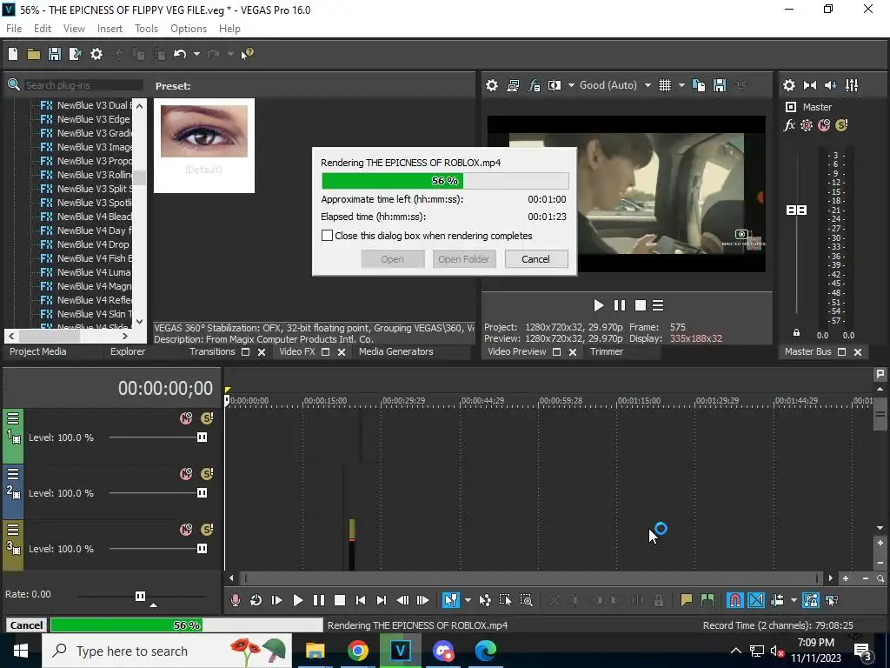Click the Undo arrow icon
The height and width of the screenshot is (668, 890).
(x=180, y=54)
